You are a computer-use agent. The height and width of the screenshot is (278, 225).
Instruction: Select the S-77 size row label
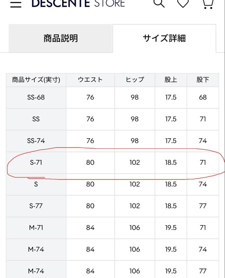pos(36,206)
